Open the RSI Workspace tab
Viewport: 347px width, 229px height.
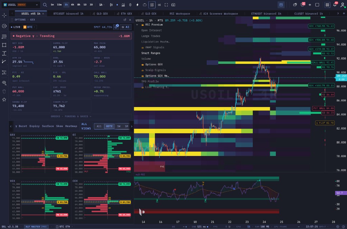[x=180, y=14]
